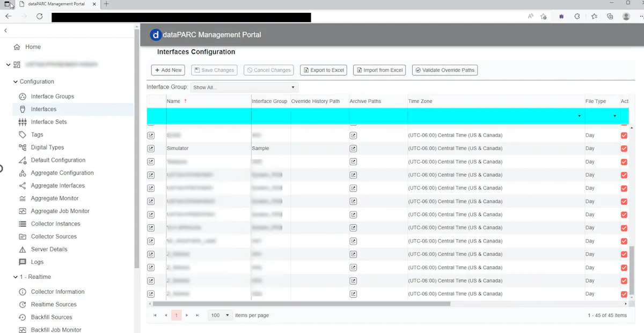This screenshot has height=333, width=644.
Task: Click the Add New button
Action: 168,70
